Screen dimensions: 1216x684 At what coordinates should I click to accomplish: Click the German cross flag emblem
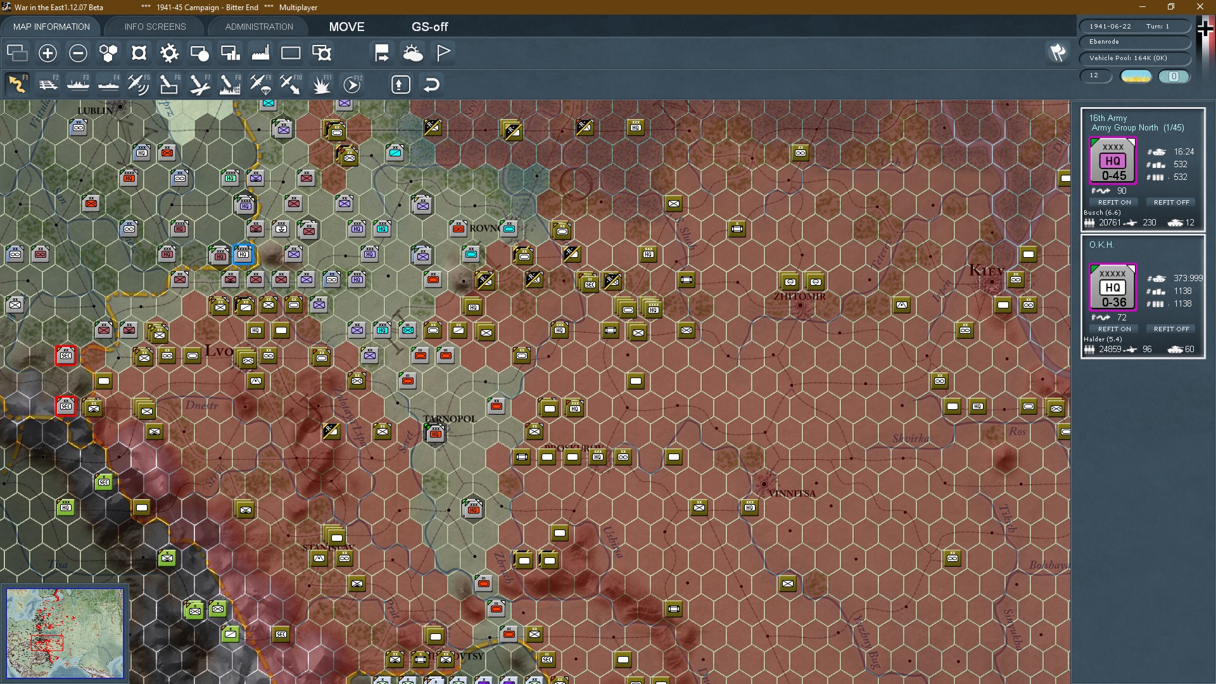(1205, 28)
